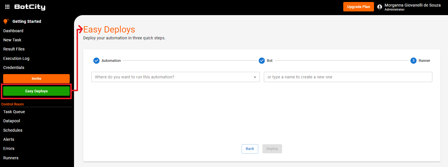Click the new runner name input field

click(x=348, y=77)
